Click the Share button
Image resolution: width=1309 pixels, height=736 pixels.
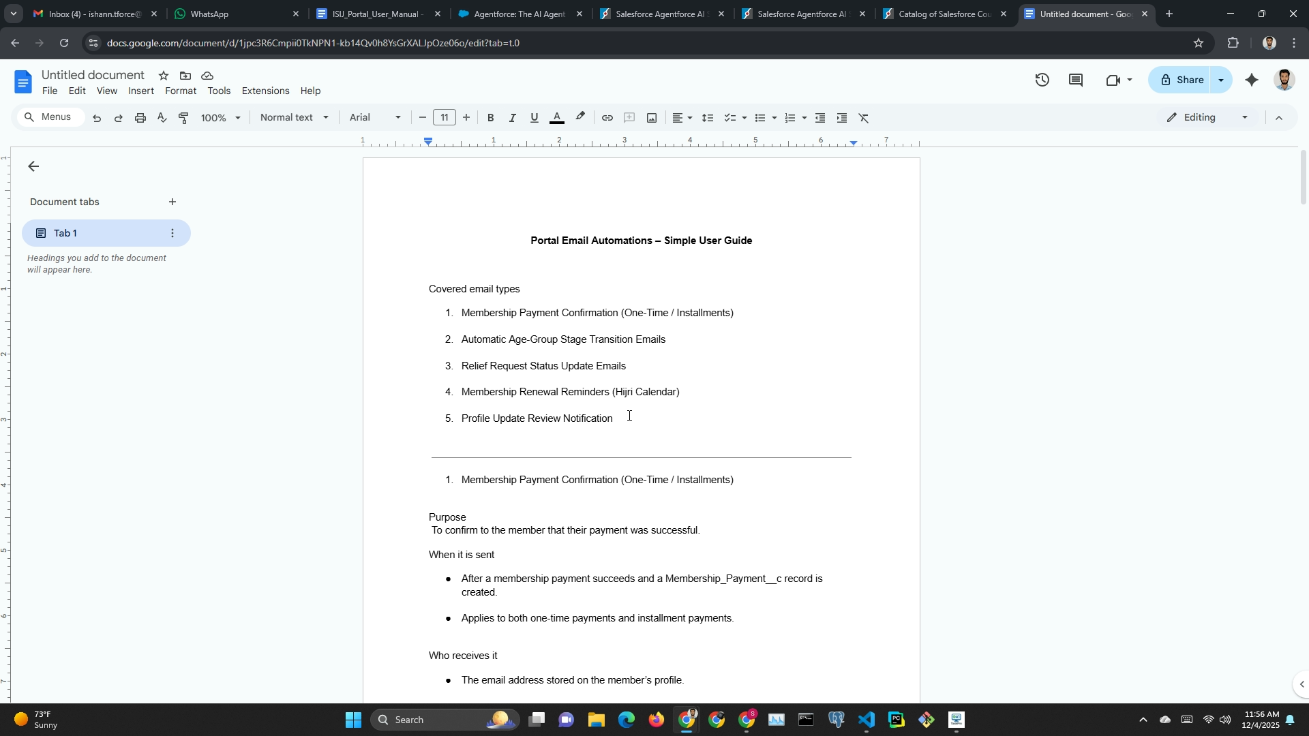click(x=1182, y=80)
